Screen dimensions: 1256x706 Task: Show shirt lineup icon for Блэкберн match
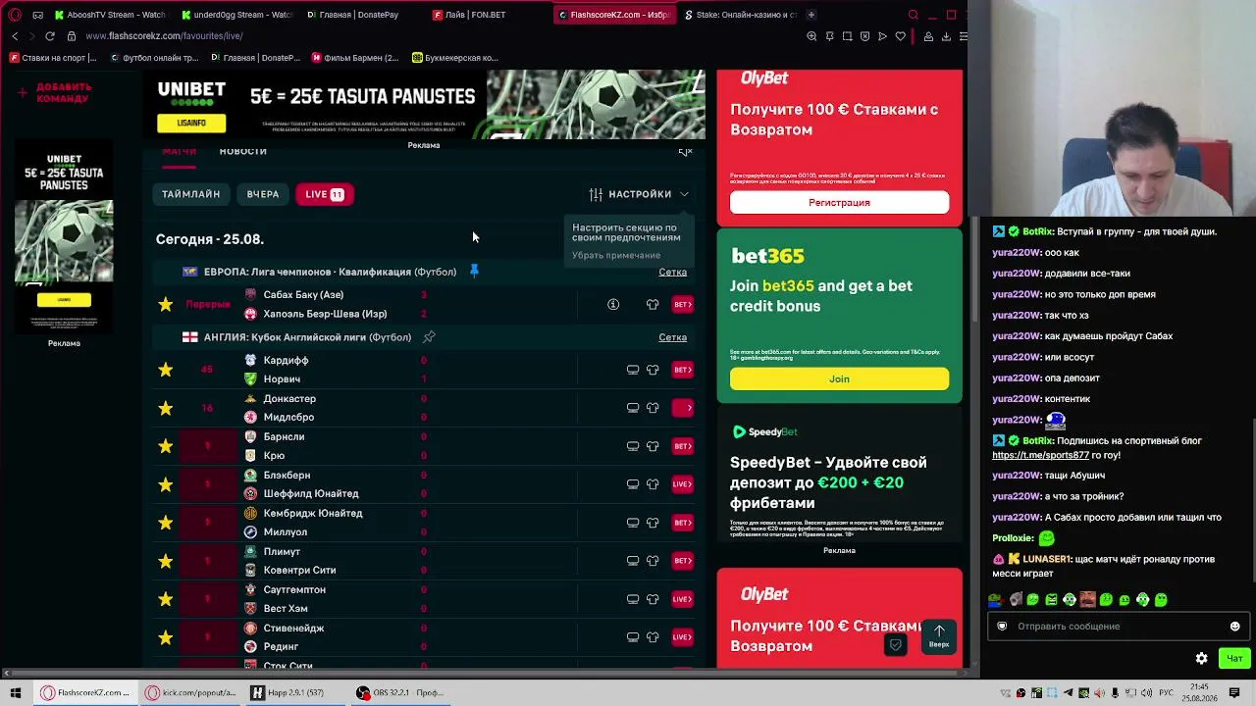pyautogui.click(x=653, y=484)
